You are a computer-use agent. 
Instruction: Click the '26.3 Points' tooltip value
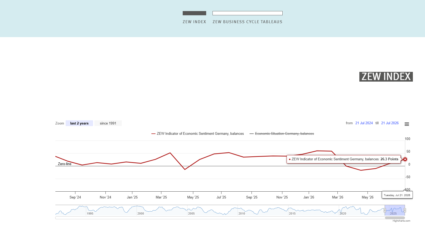click(x=389, y=159)
